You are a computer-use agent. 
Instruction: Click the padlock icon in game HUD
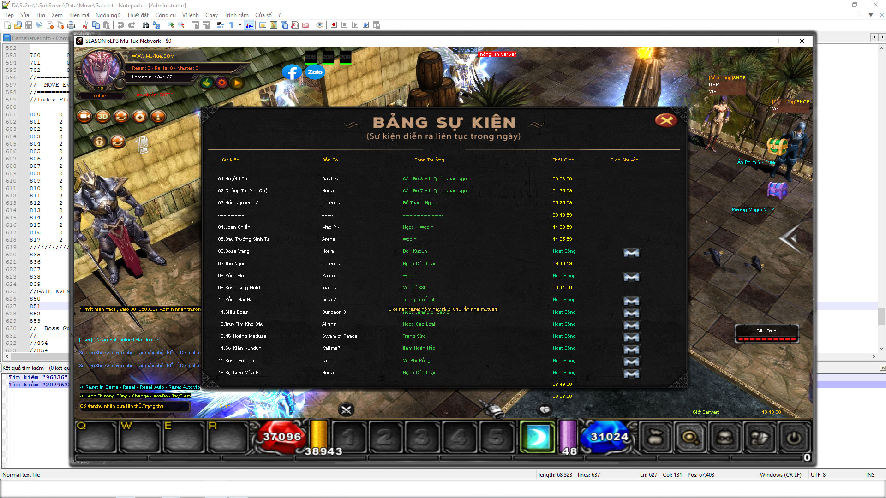(99, 142)
